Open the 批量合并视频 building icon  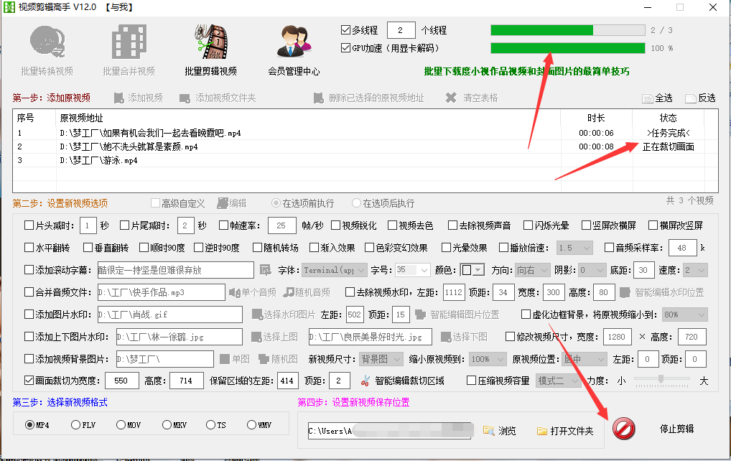[x=129, y=42]
